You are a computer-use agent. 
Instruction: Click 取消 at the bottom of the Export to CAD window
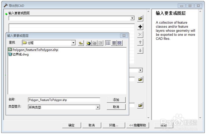(x=92, y=125)
